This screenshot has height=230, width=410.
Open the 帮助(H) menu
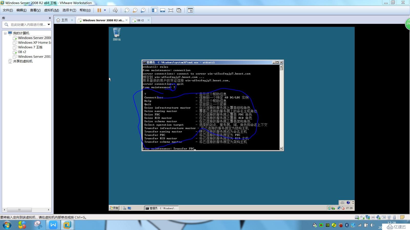(x=85, y=10)
